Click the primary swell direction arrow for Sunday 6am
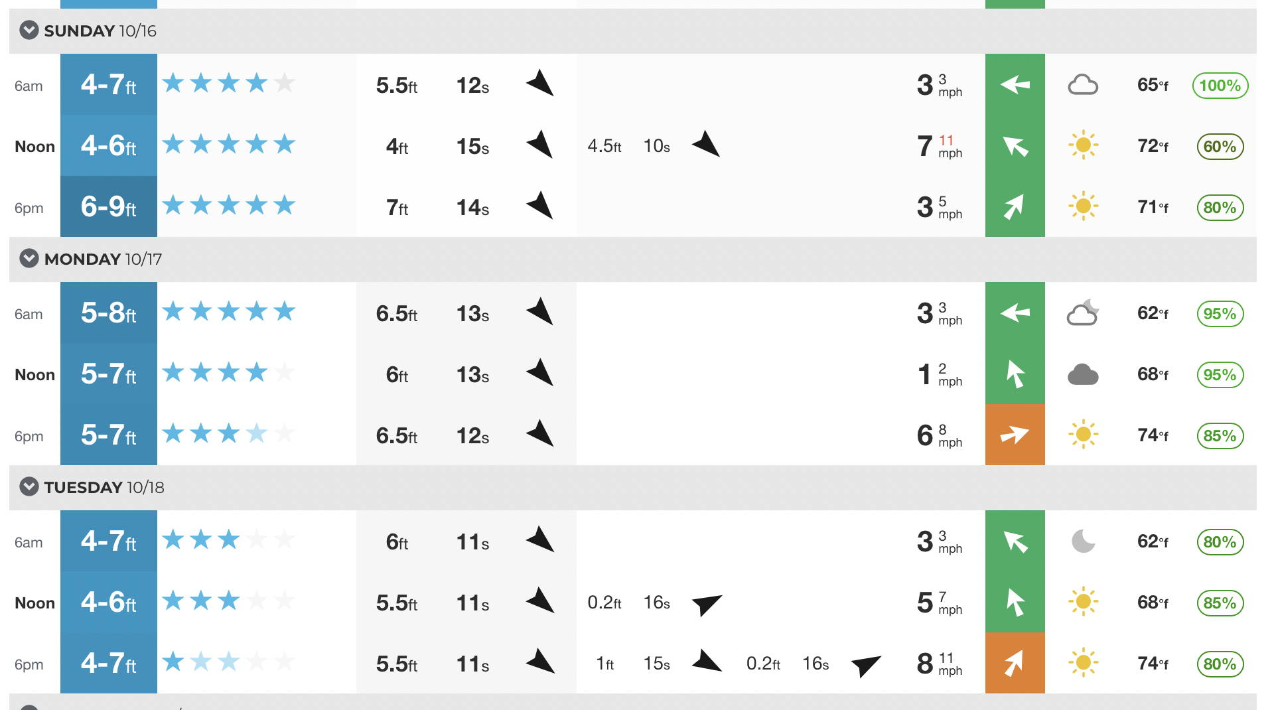 [x=541, y=84]
